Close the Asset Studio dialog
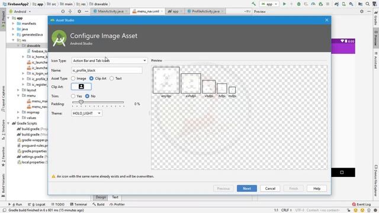 coord(326,20)
